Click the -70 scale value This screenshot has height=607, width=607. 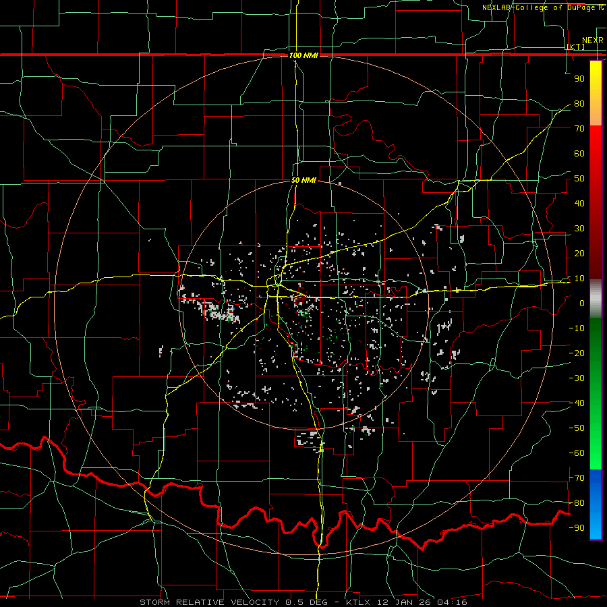click(577, 478)
